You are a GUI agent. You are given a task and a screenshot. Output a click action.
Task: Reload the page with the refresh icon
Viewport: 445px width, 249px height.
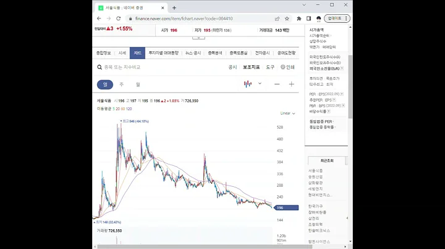[118, 18]
